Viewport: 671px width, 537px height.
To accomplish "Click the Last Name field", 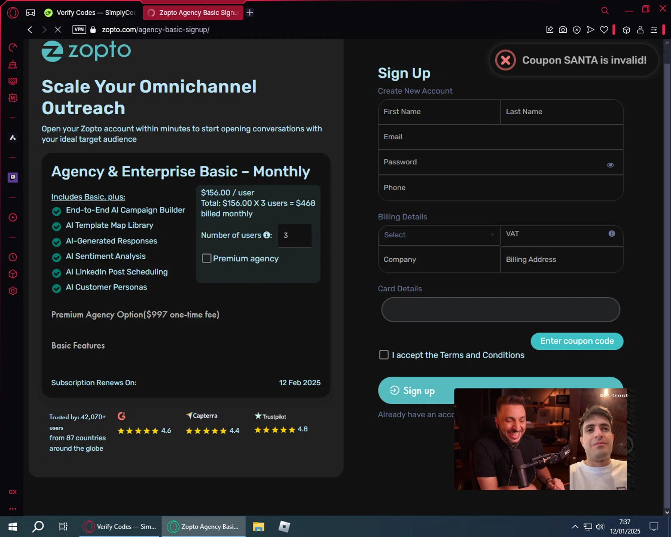I will (x=562, y=112).
